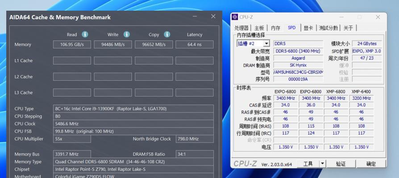This screenshot has height=178, width=399.
Task: Click the Memory Write value 94486 MB/s
Action: 113,44
